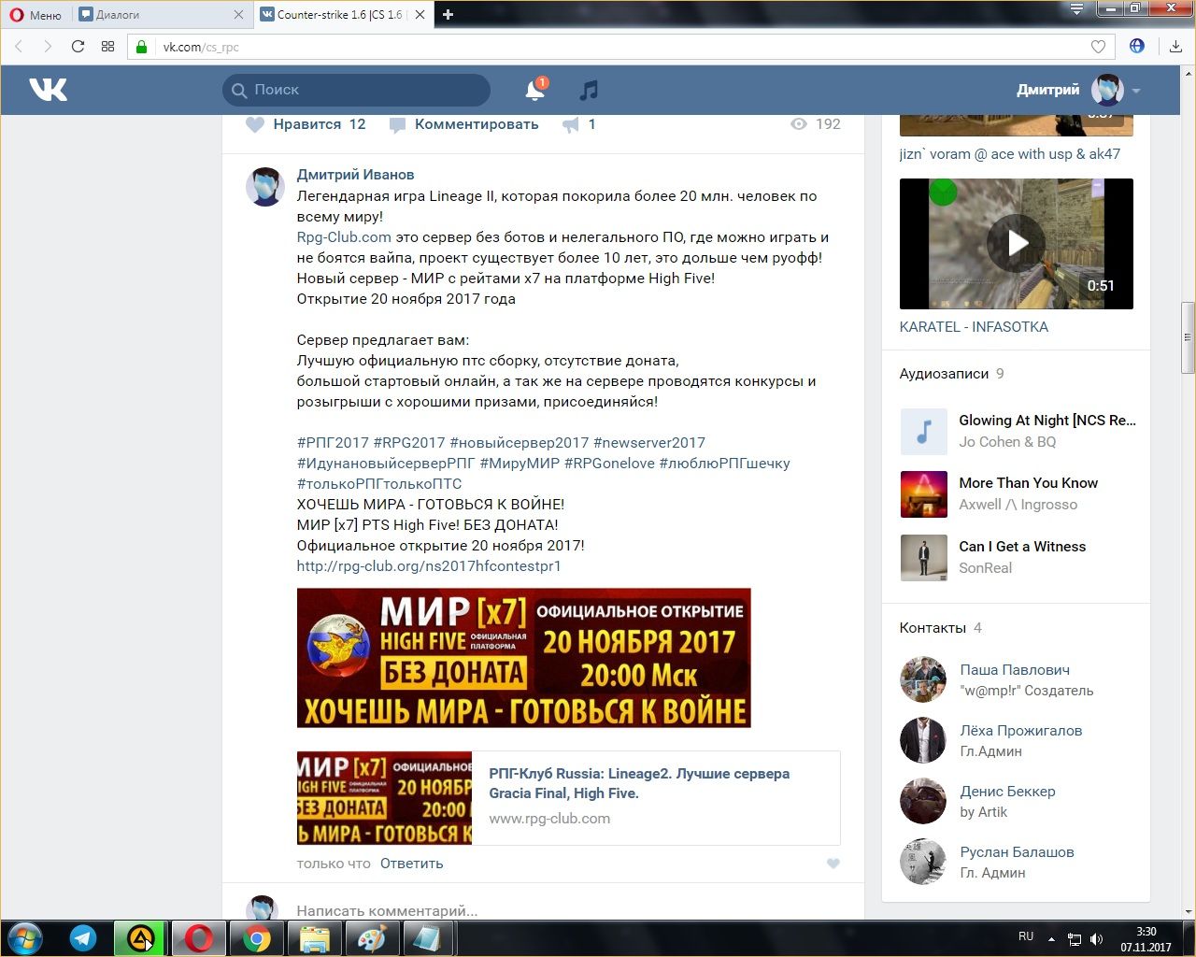Reload the current page

[78, 47]
